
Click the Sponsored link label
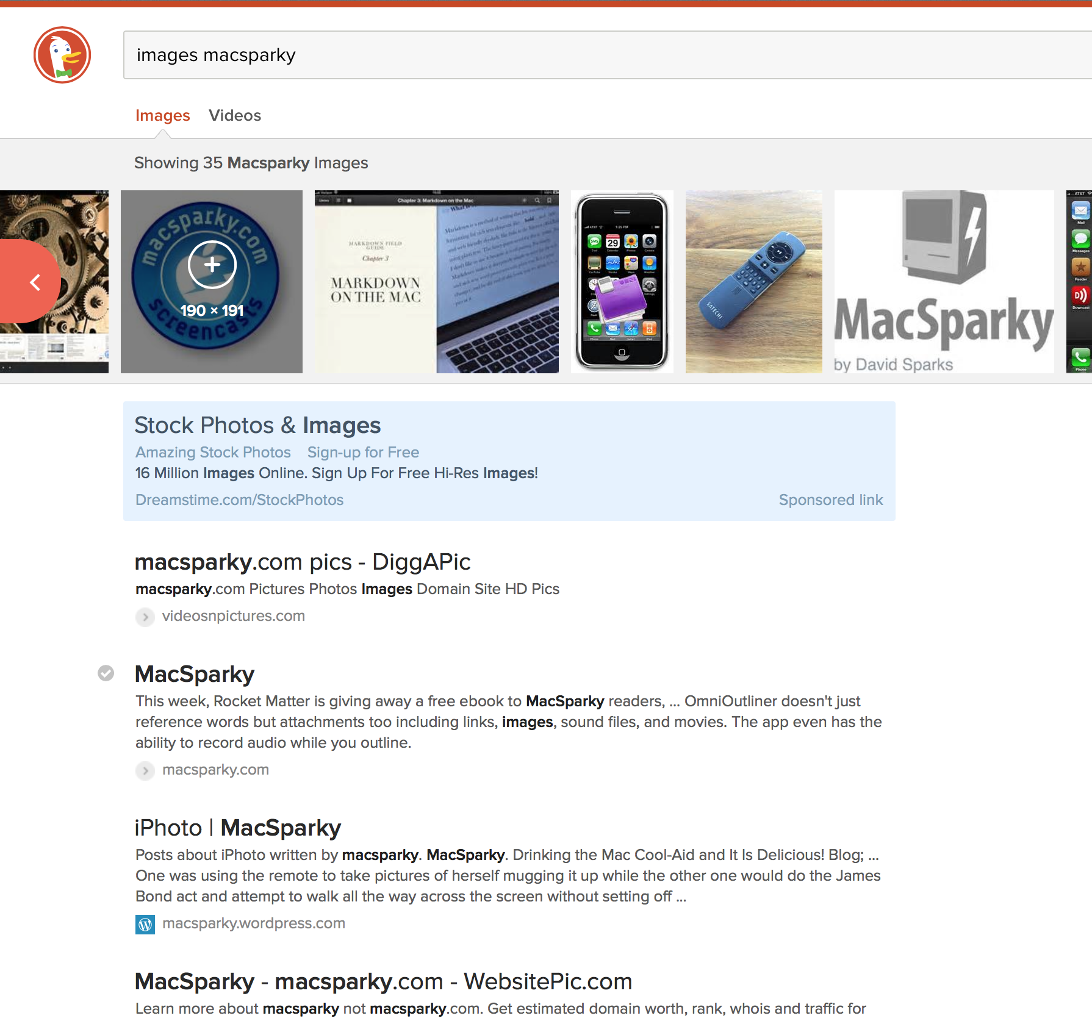pos(831,500)
